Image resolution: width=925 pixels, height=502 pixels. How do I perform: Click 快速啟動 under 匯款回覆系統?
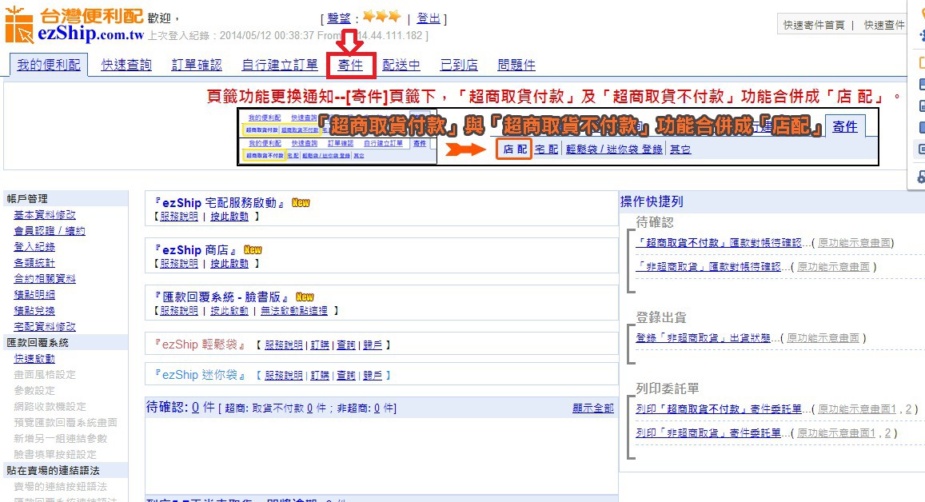tap(34, 359)
